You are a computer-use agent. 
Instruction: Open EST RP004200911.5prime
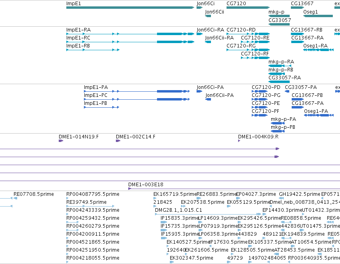[93, 234]
